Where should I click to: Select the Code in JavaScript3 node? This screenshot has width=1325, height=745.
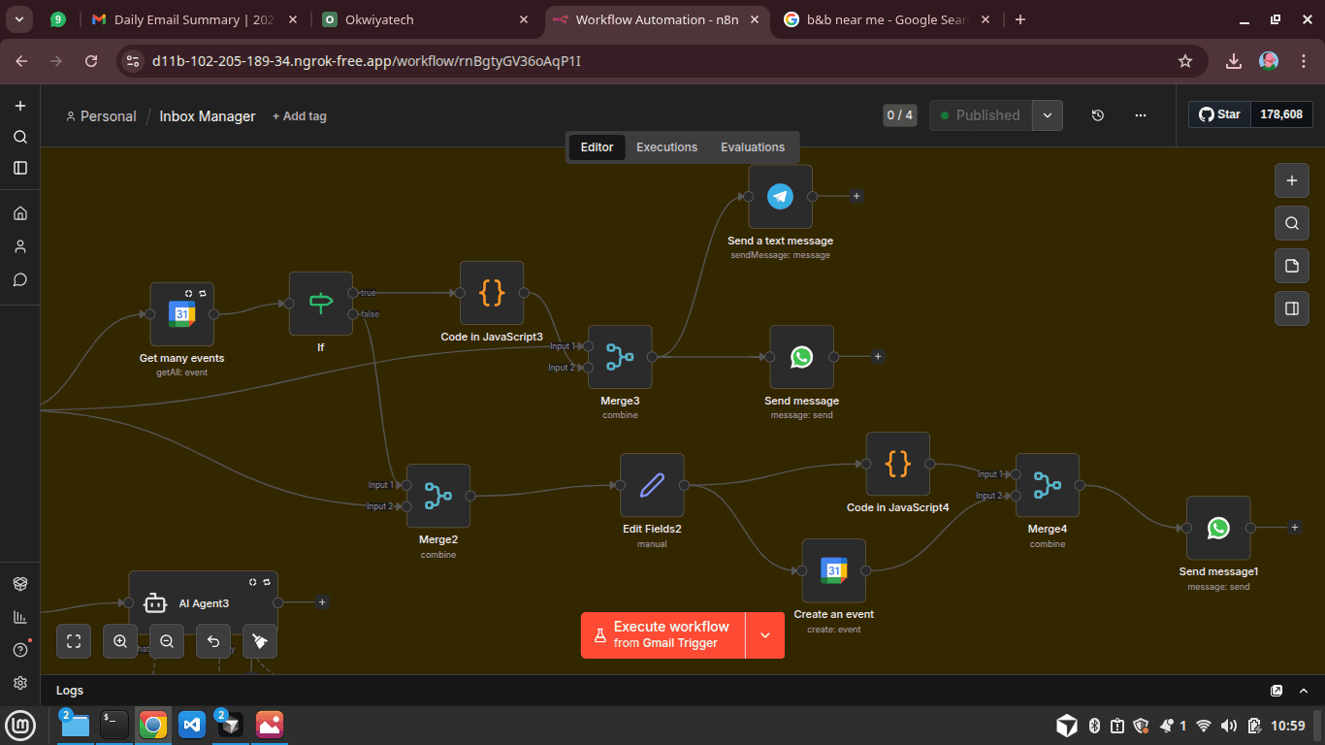492,293
